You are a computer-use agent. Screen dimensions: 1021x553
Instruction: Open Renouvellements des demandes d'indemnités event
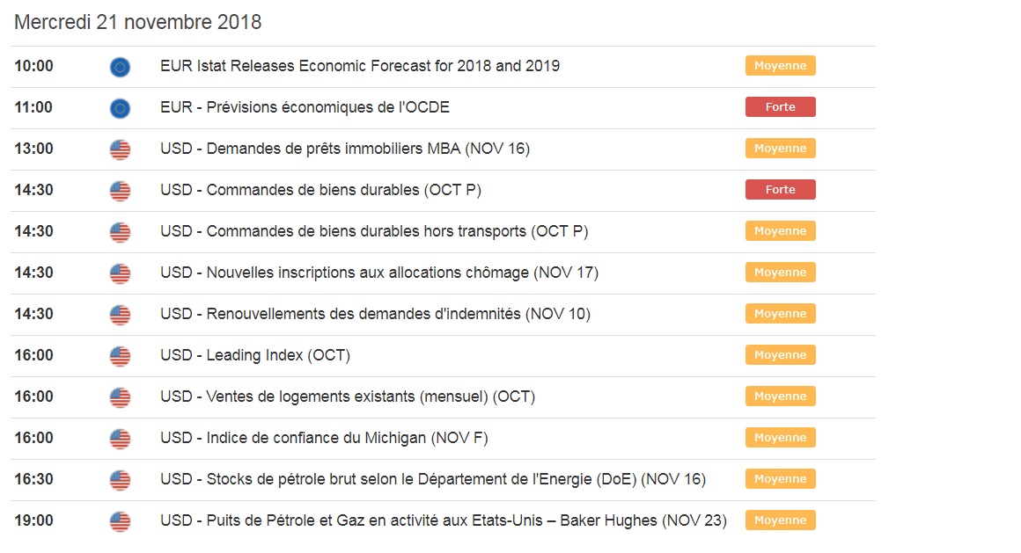point(375,314)
